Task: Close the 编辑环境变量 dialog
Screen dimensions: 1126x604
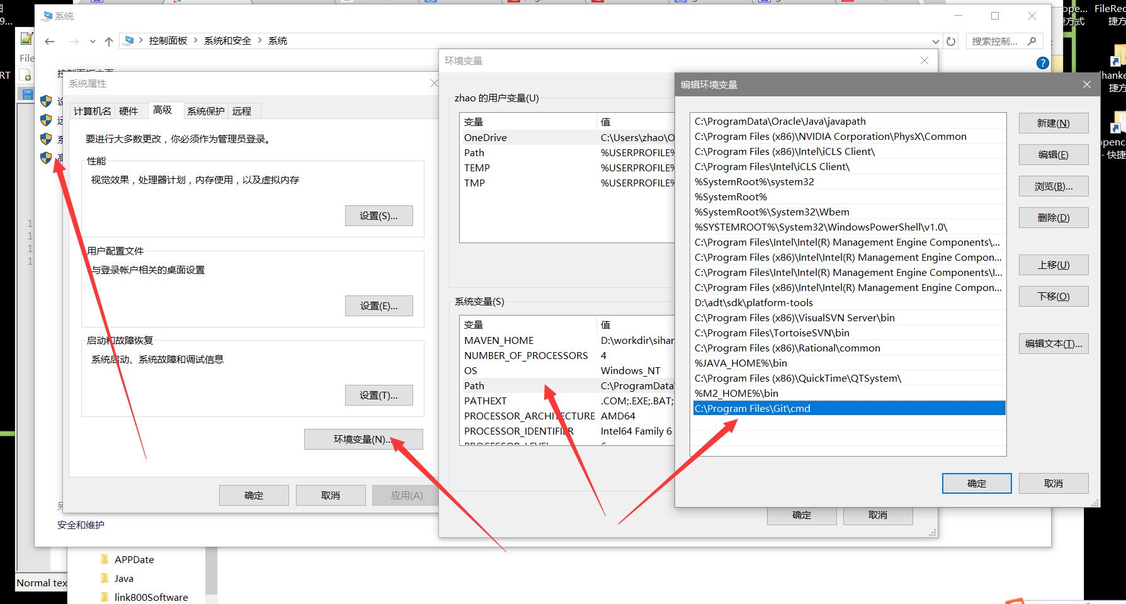Action: (x=1086, y=84)
